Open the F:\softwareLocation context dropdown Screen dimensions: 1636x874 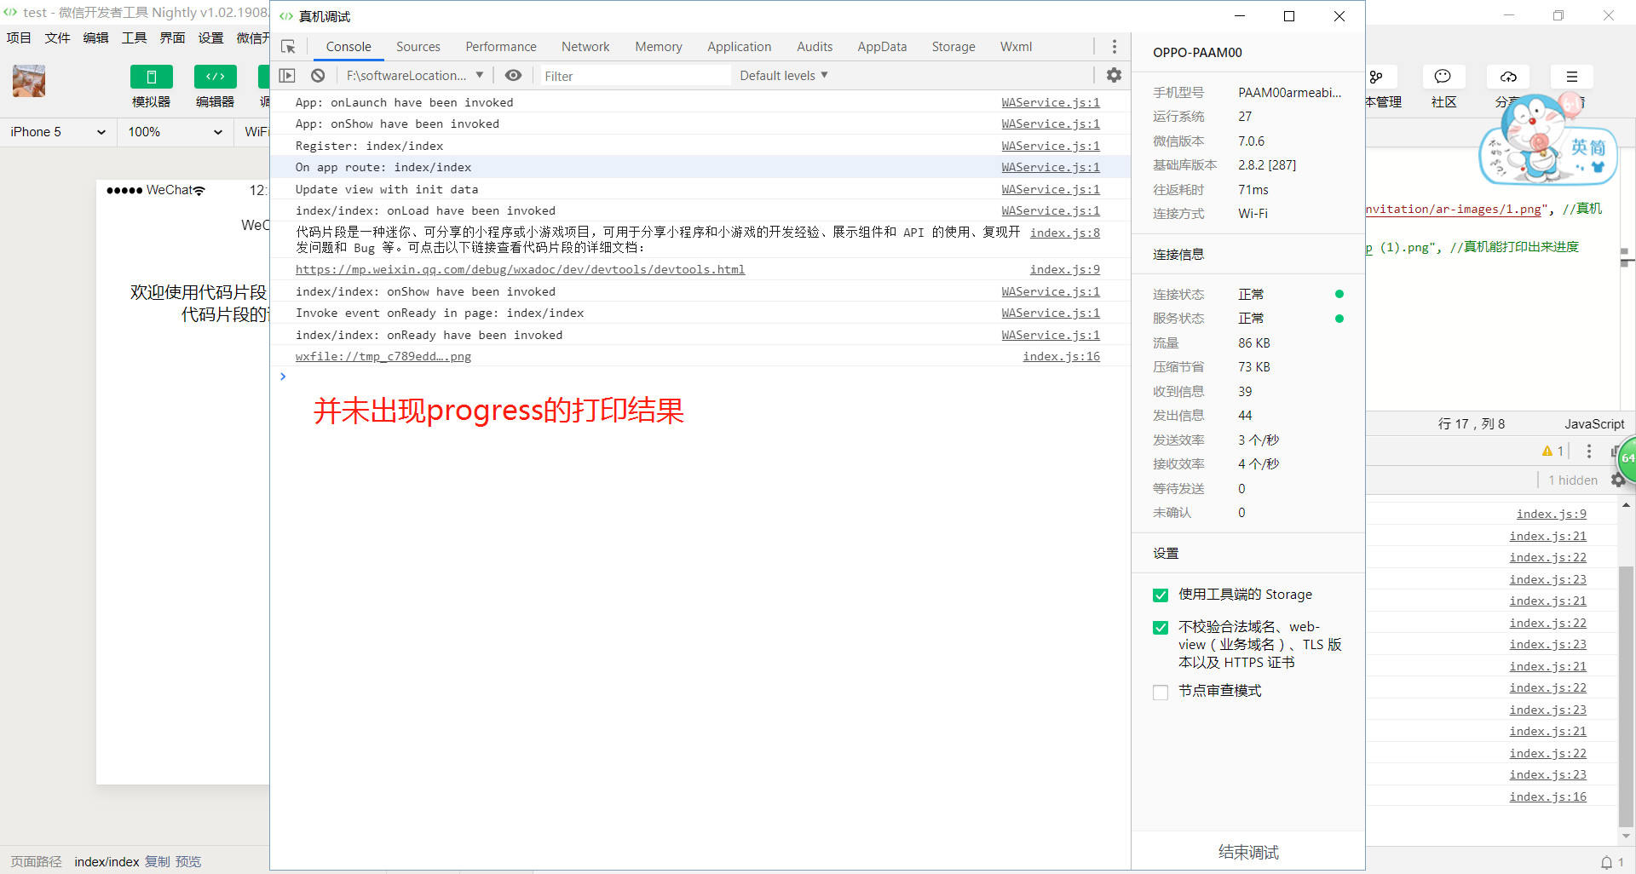[415, 76]
